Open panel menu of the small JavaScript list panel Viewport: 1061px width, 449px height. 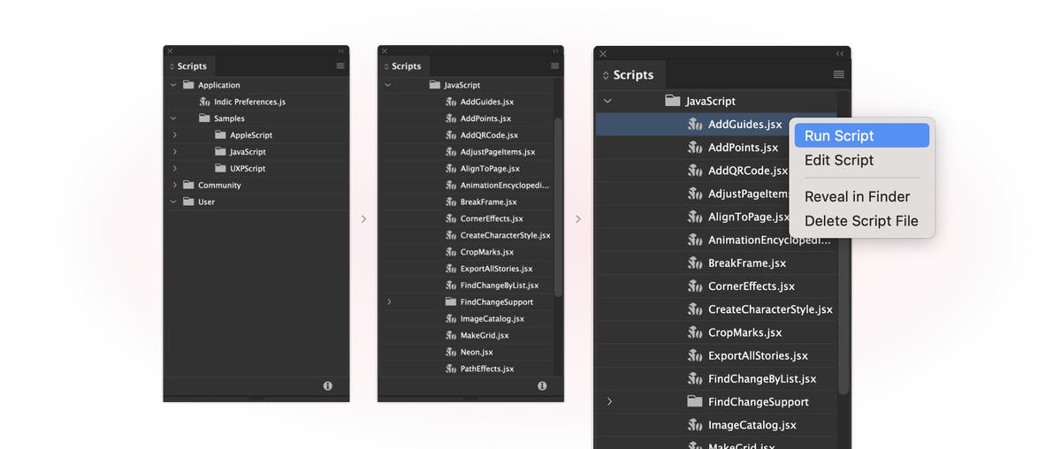(554, 65)
